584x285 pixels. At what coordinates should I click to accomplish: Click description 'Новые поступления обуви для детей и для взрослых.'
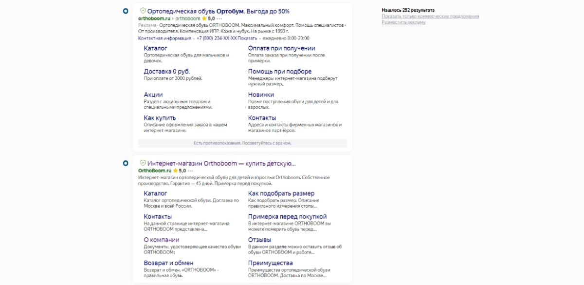pos(293,104)
